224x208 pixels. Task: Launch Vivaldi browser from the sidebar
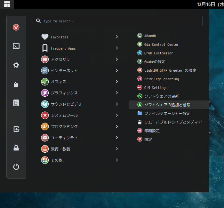[16, 27]
